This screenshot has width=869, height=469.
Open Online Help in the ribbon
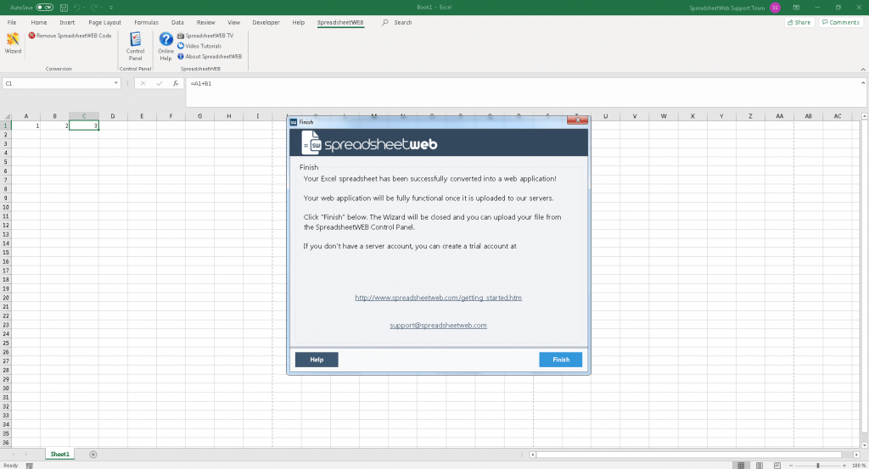[165, 46]
